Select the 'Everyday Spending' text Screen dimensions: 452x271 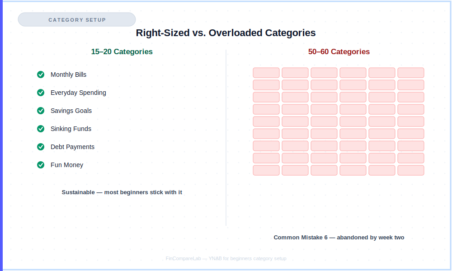pyautogui.click(x=78, y=93)
